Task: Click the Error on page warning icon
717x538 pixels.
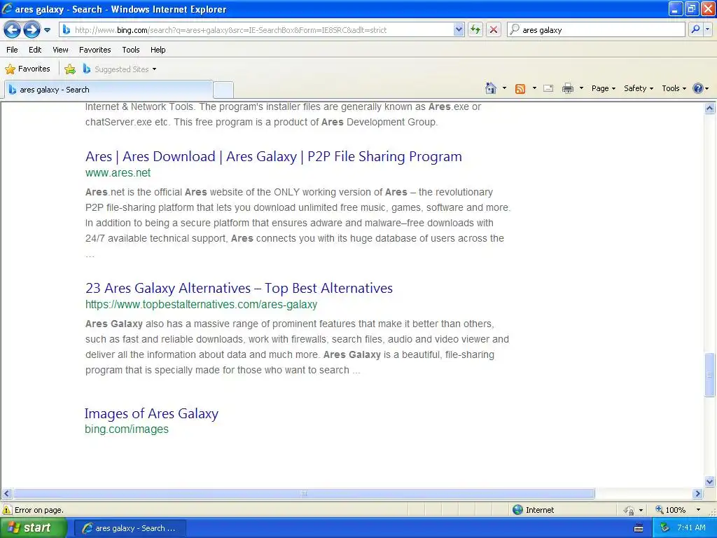Action: coord(7,510)
